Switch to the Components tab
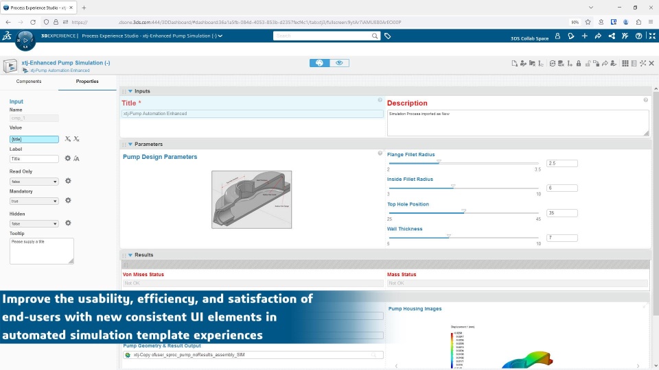The width and height of the screenshot is (659, 370). coord(29,82)
